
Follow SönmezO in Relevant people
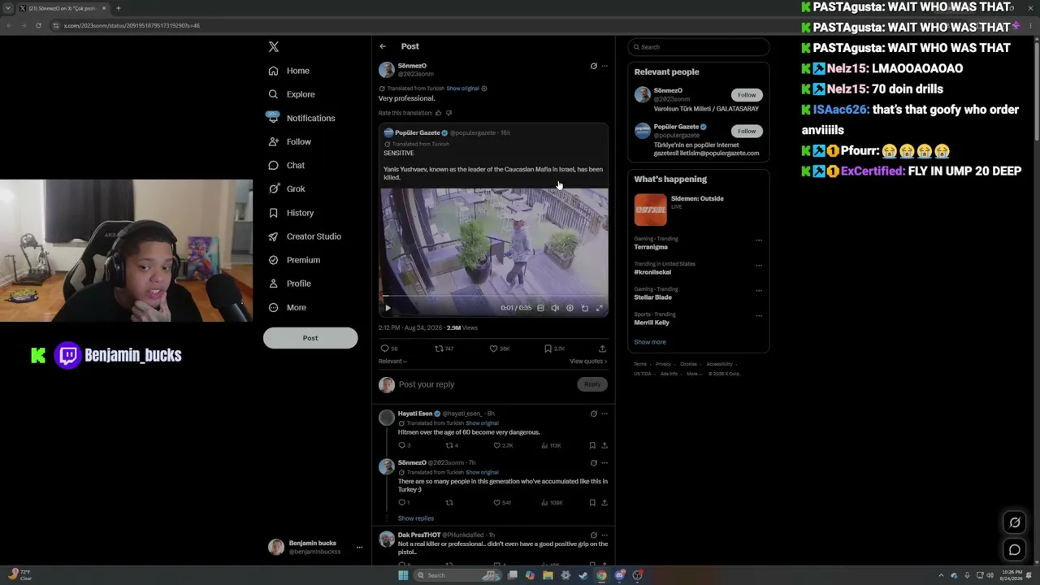(747, 95)
